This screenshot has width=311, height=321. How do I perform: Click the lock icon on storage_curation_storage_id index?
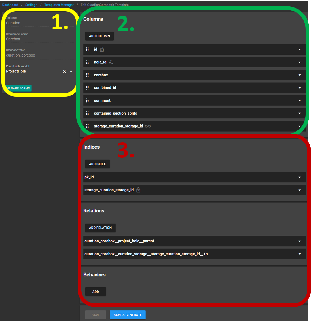(x=138, y=190)
